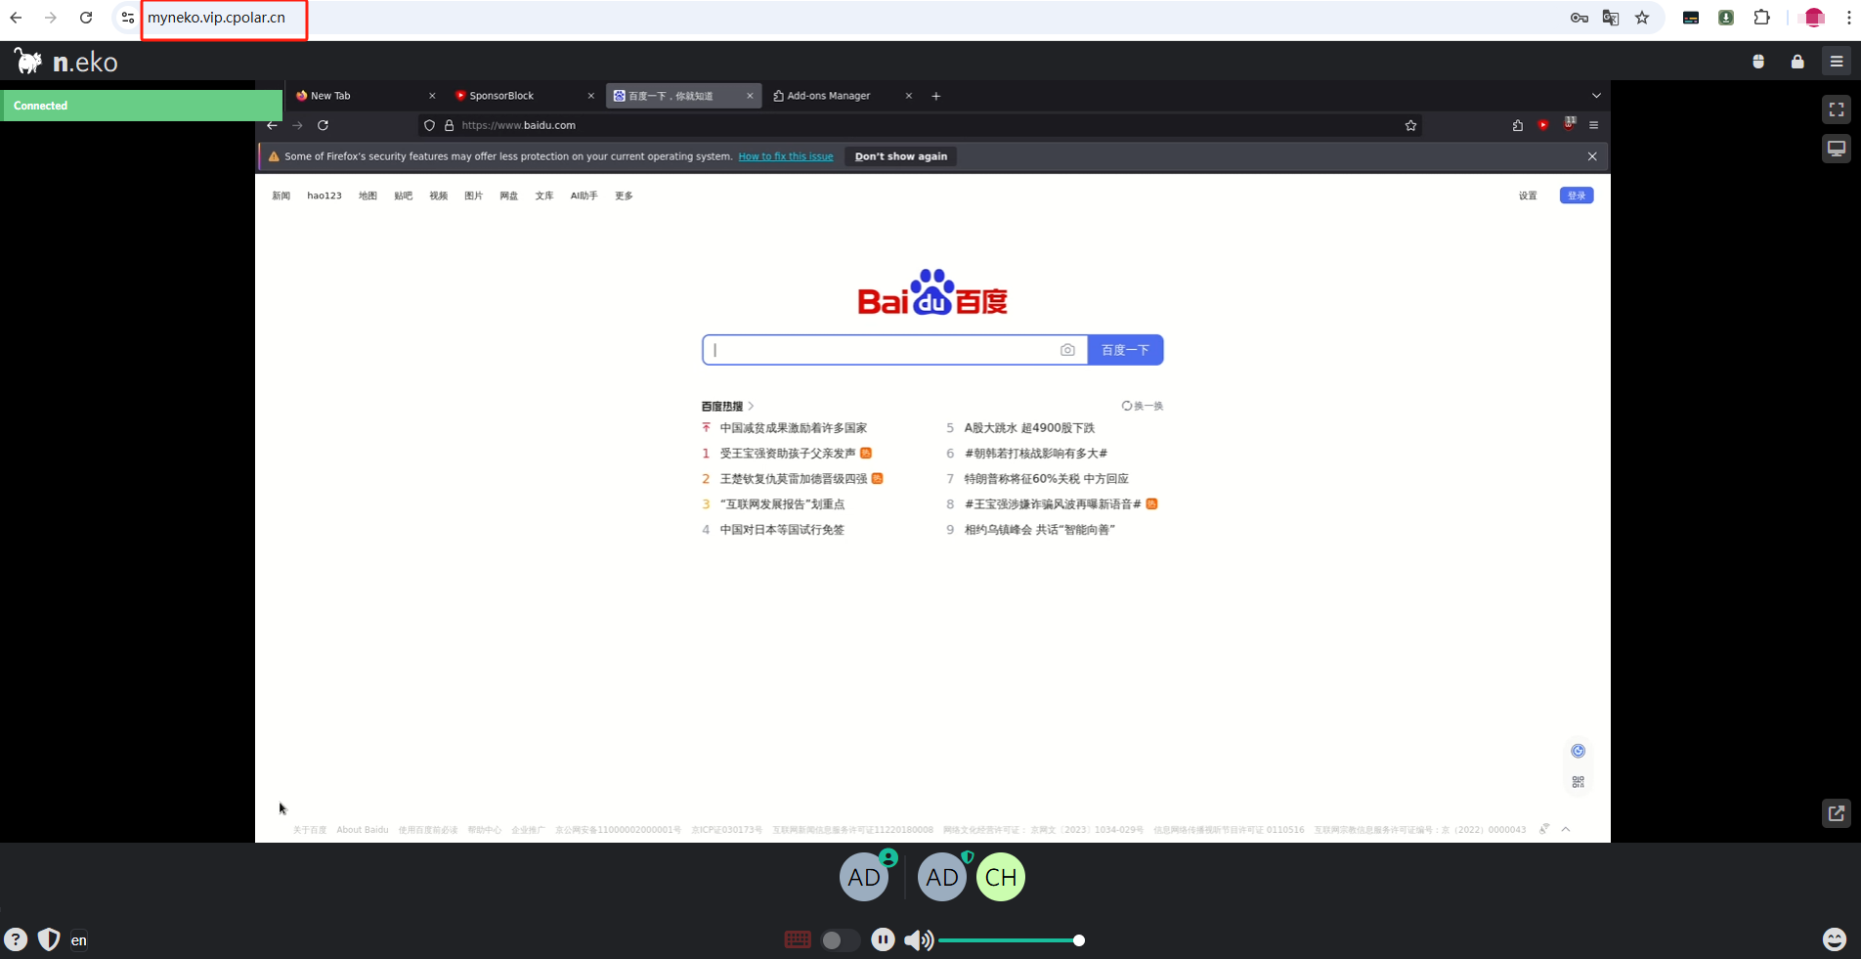Image resolution: width=1861 pixels, height=959 pixels.
Task: Flip the toggle switch next to the keyboard icon
Action: (839, 939)
